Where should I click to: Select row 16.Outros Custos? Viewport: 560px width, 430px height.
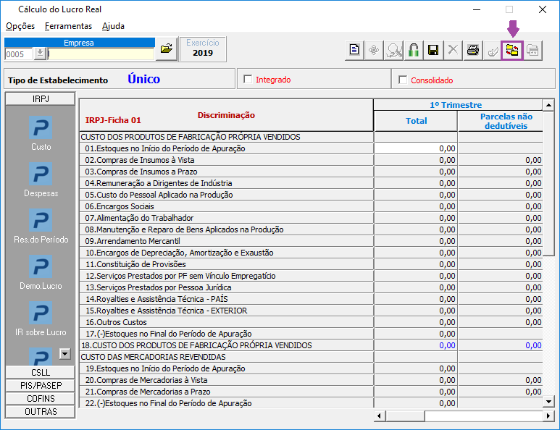[227, 322]
